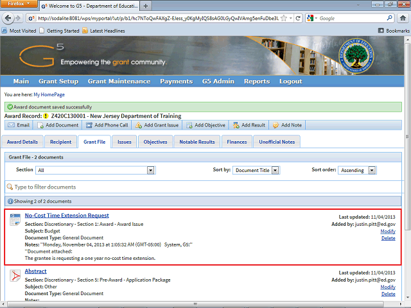Open the Sort order Ascending dropdown
411x308 pixels.
coord(357,170)
